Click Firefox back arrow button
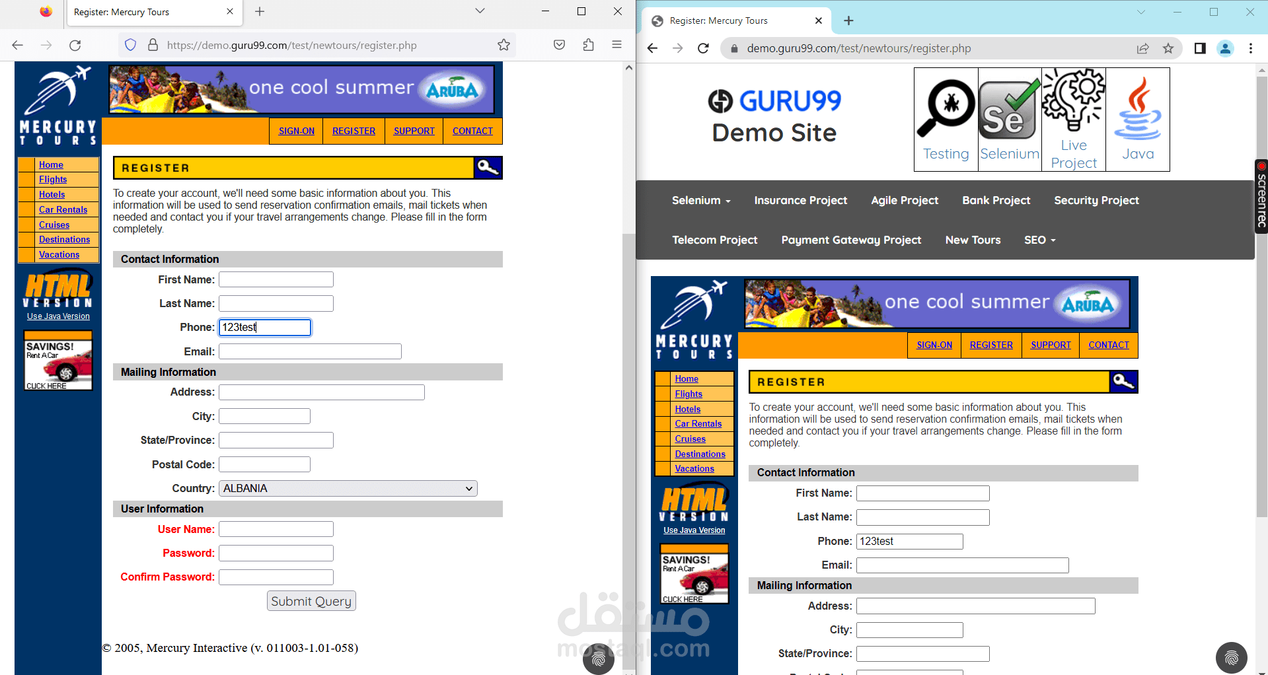 [x=18, y=45]
